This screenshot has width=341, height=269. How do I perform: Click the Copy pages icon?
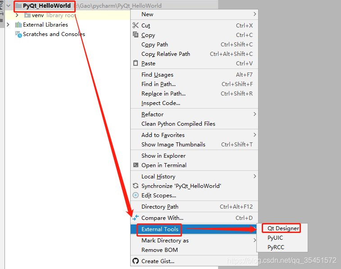136,35
